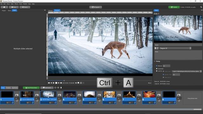Open transition icon after slide 9

179,95
